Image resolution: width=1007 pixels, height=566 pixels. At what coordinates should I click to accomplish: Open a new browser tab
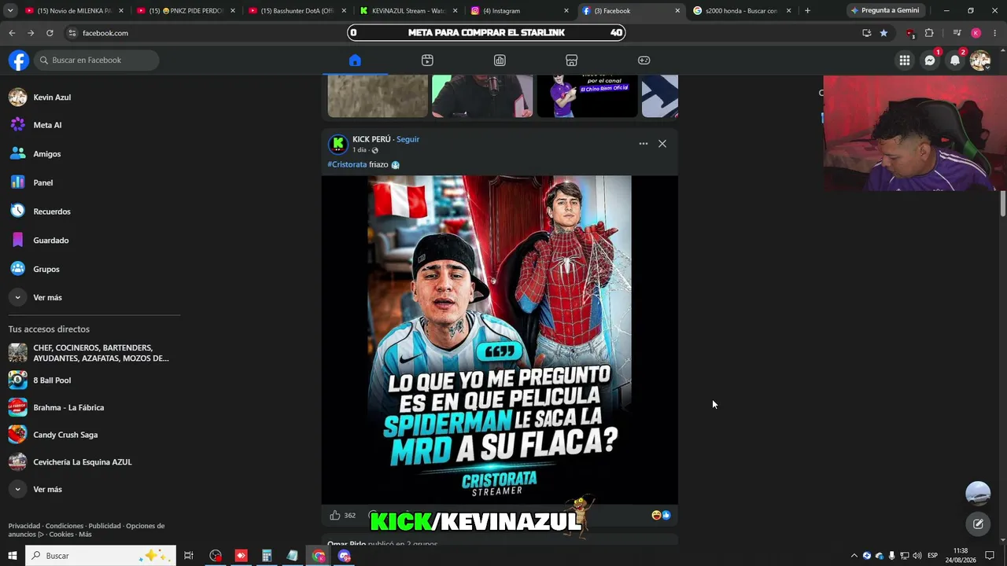(x=807, y=11)
